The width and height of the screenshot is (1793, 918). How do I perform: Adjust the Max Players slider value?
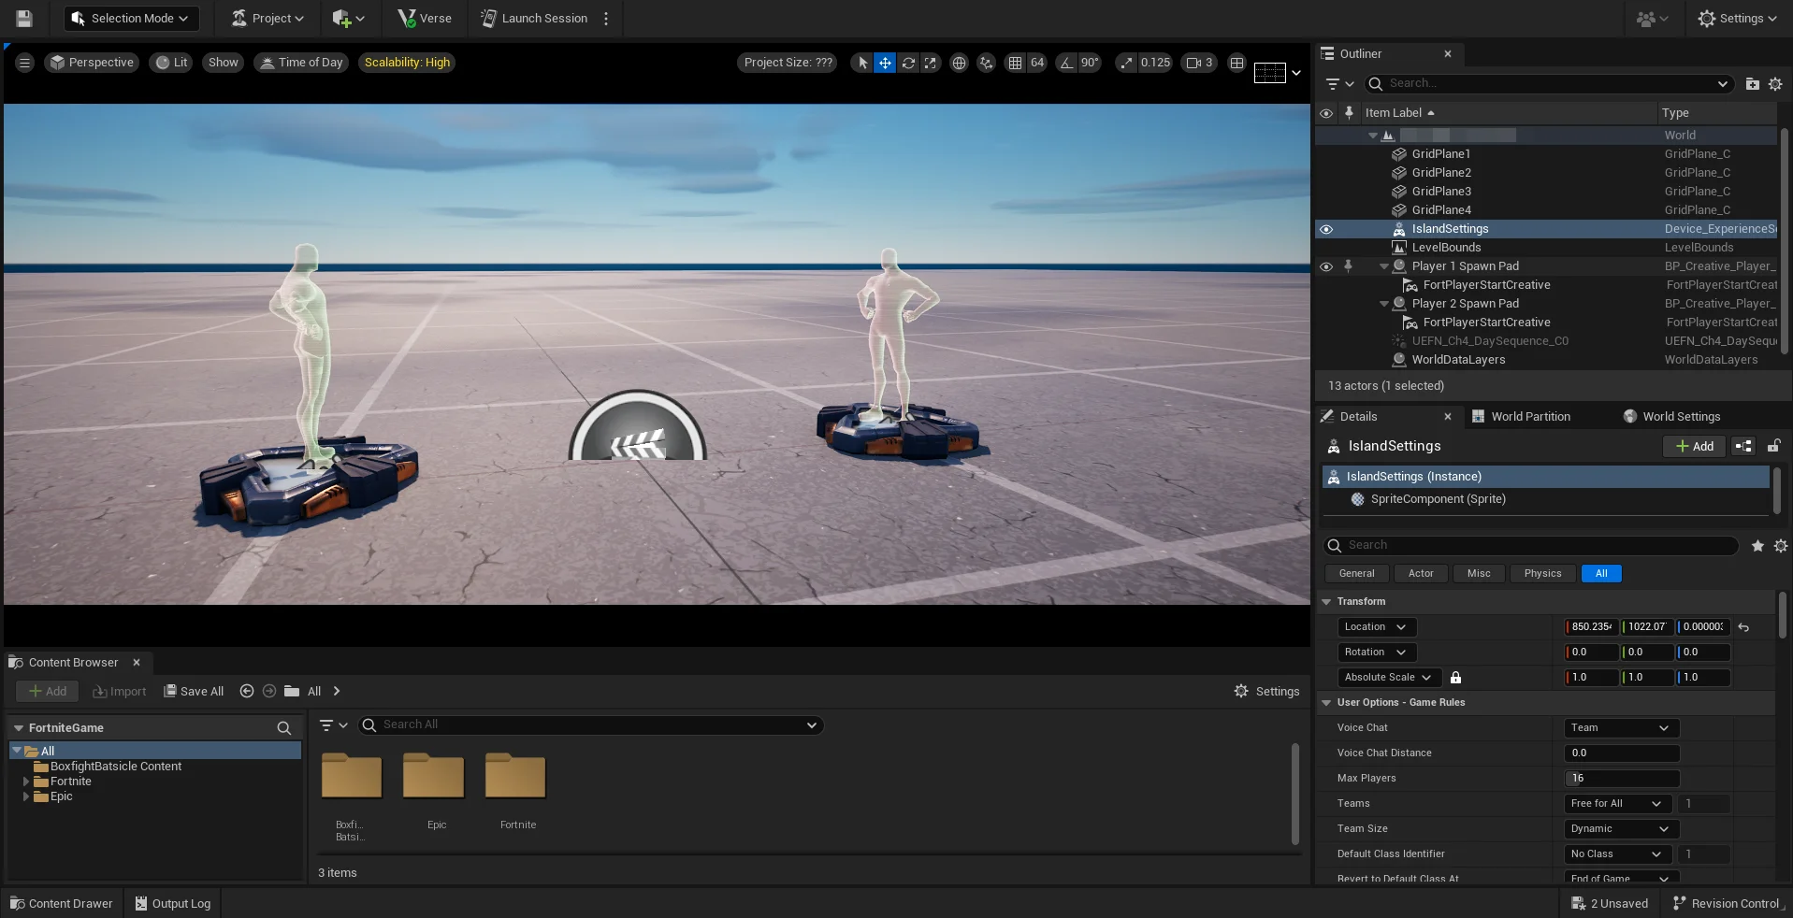[x=1622, y=779]
